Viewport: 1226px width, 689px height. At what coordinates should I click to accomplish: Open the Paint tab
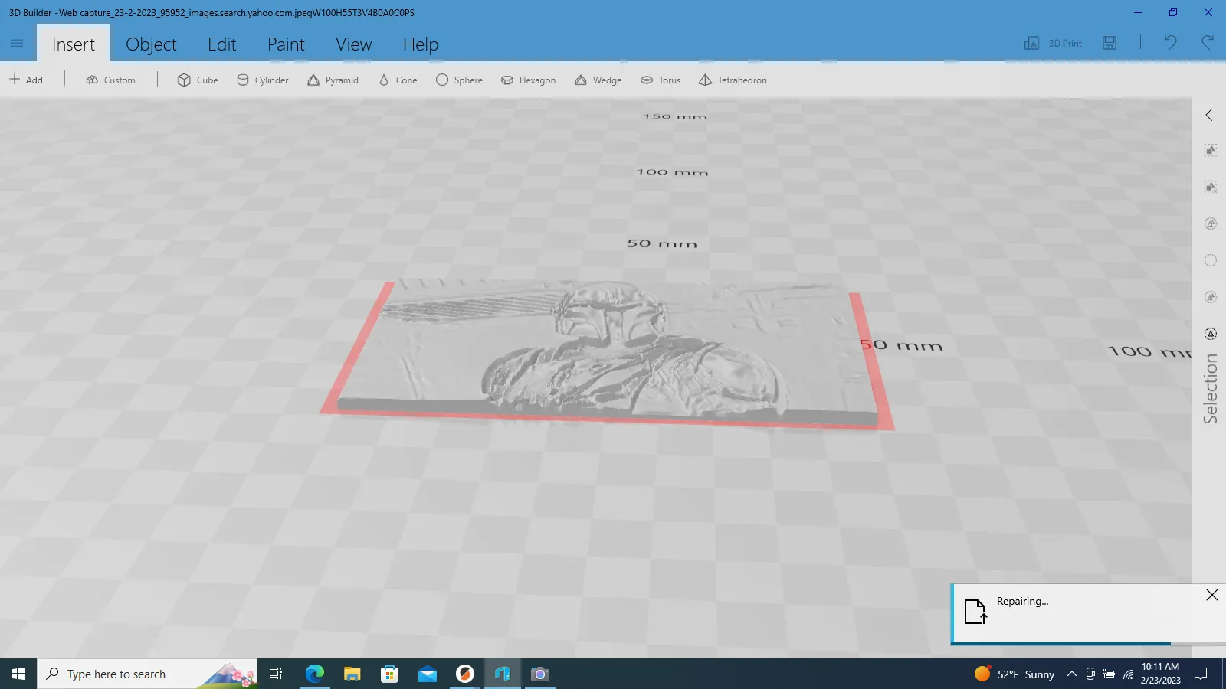click(286, 44)
